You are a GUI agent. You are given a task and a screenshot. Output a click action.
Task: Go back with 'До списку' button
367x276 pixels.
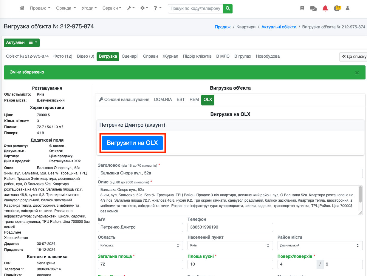tap(354, 56)
